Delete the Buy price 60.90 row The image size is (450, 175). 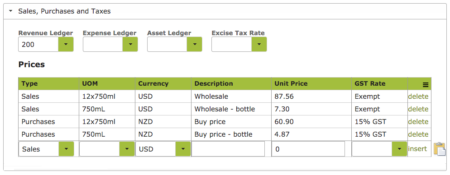coord(418,122)
